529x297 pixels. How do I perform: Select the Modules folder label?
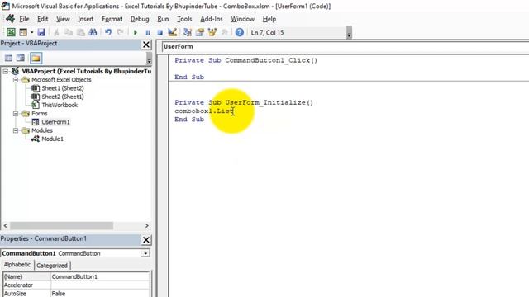(x=42, y=130)
